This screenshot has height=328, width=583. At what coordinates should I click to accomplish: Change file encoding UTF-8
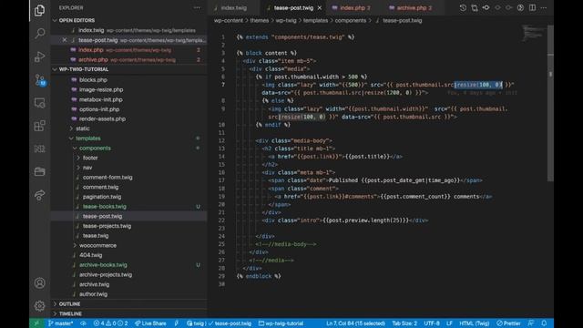432,323
